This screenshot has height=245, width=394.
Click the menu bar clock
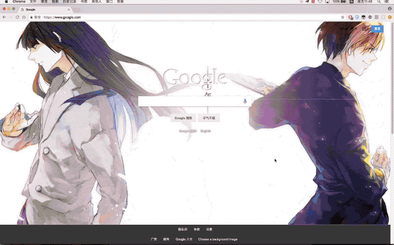click(365, 1)
